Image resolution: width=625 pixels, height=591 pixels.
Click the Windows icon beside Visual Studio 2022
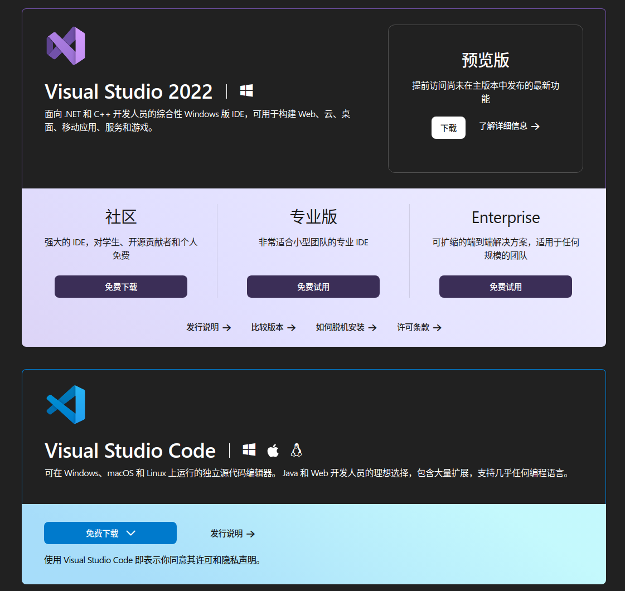pyautogui.click(x=246, y=90)
